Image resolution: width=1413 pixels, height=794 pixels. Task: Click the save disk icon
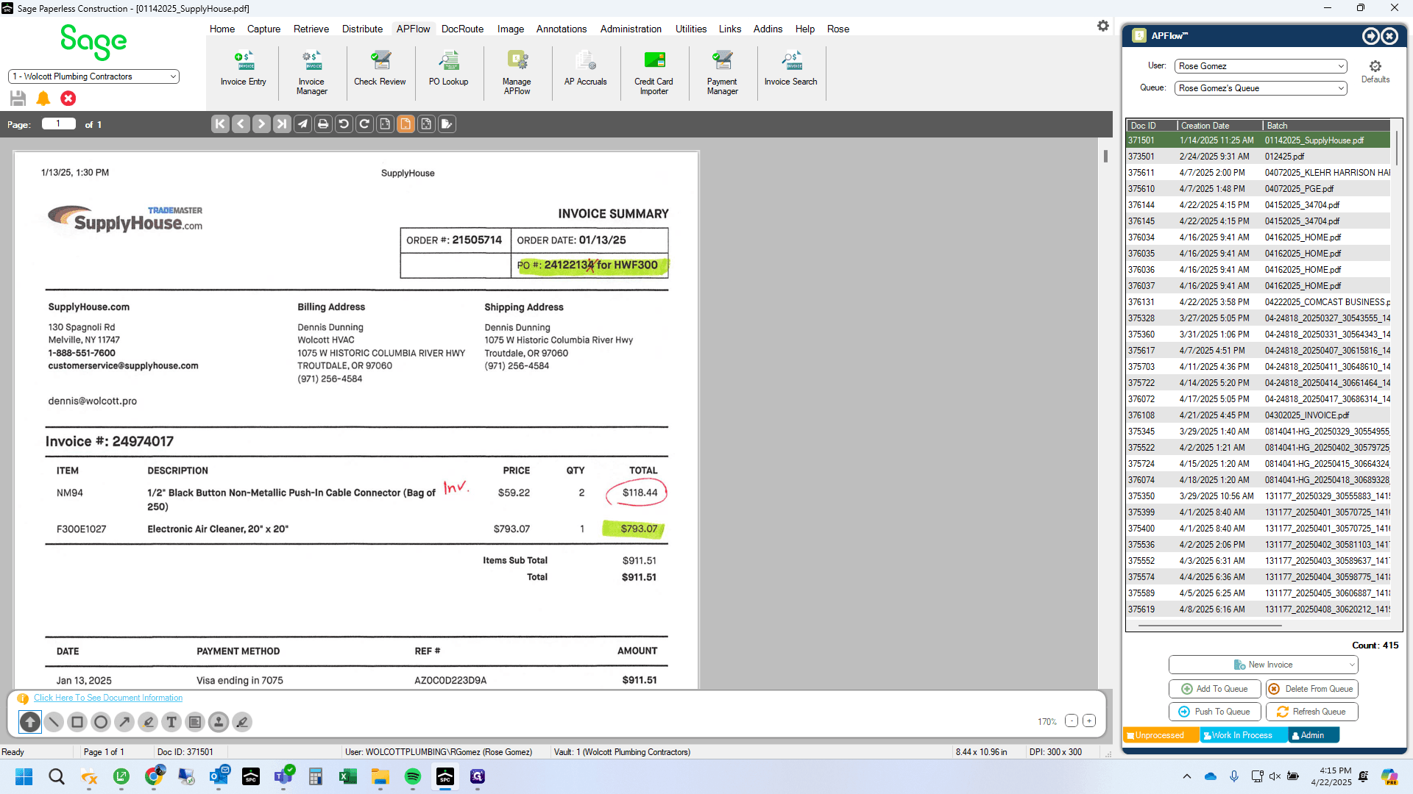coord(18,99)
